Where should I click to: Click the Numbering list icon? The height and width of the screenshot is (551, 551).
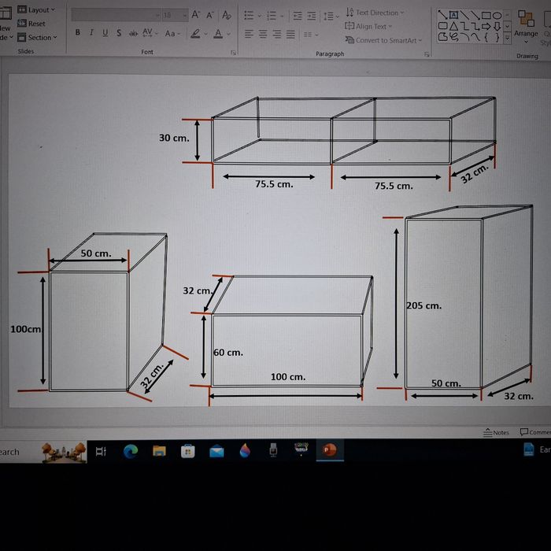tap(272, 16)
